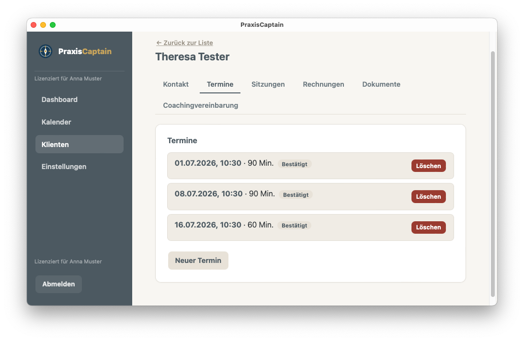Viewport: 524px width, 341px height.
Task: Open the Kalender sidebar item
Action: [x=79, y=122]
